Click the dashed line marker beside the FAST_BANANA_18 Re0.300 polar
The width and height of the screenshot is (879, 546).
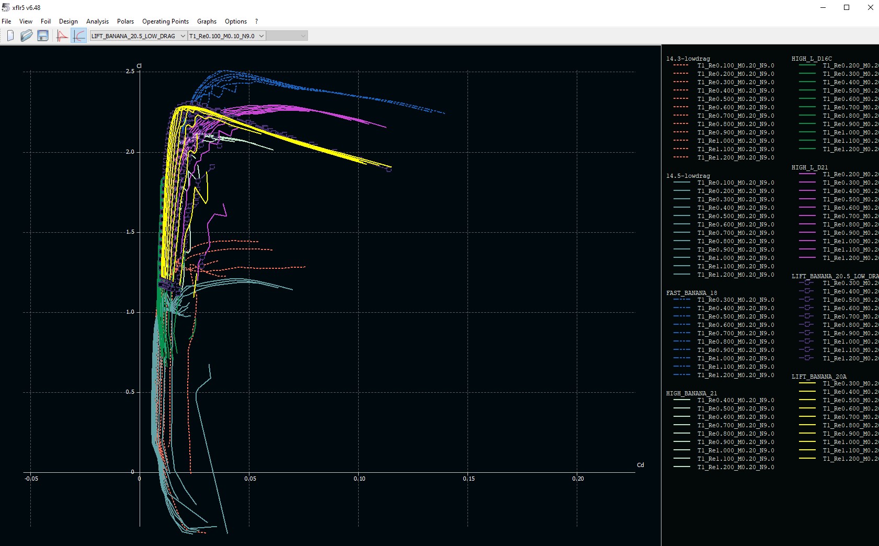point(681,300)
